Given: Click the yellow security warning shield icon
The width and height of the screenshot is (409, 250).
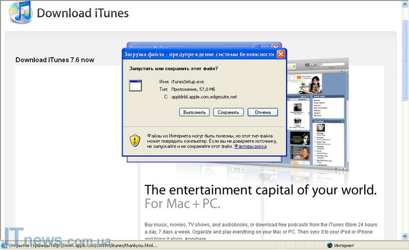Looking at the screenshot, I should [135, 140].
